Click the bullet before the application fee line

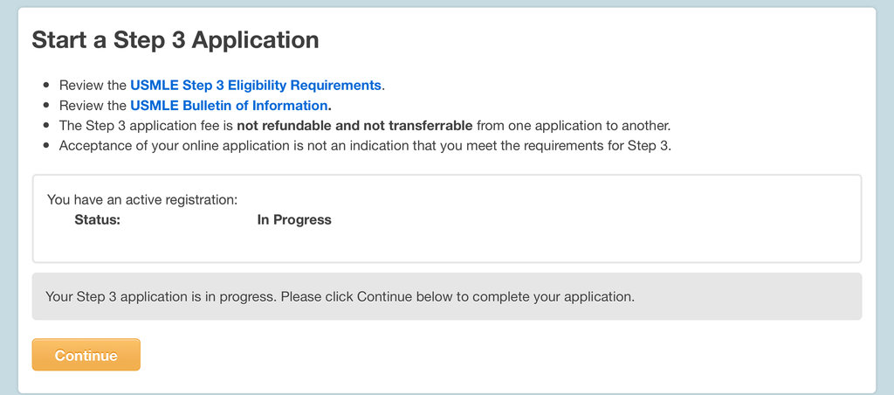45,126
